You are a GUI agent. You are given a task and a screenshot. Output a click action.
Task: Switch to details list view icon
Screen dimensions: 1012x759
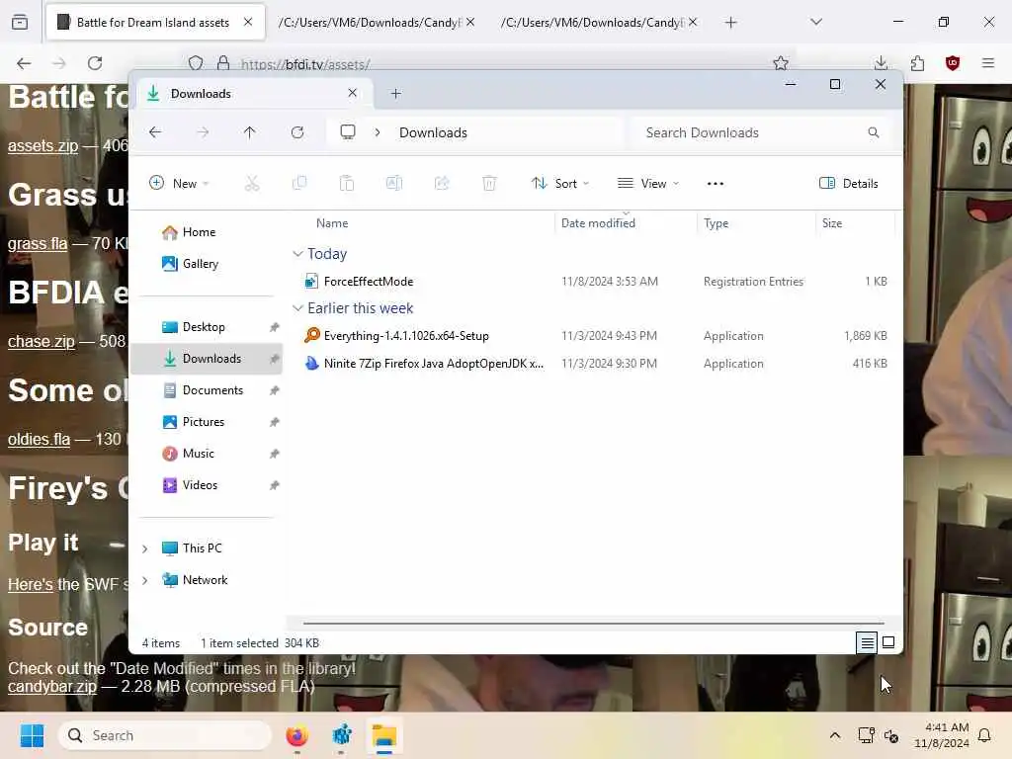coord(867,642)
